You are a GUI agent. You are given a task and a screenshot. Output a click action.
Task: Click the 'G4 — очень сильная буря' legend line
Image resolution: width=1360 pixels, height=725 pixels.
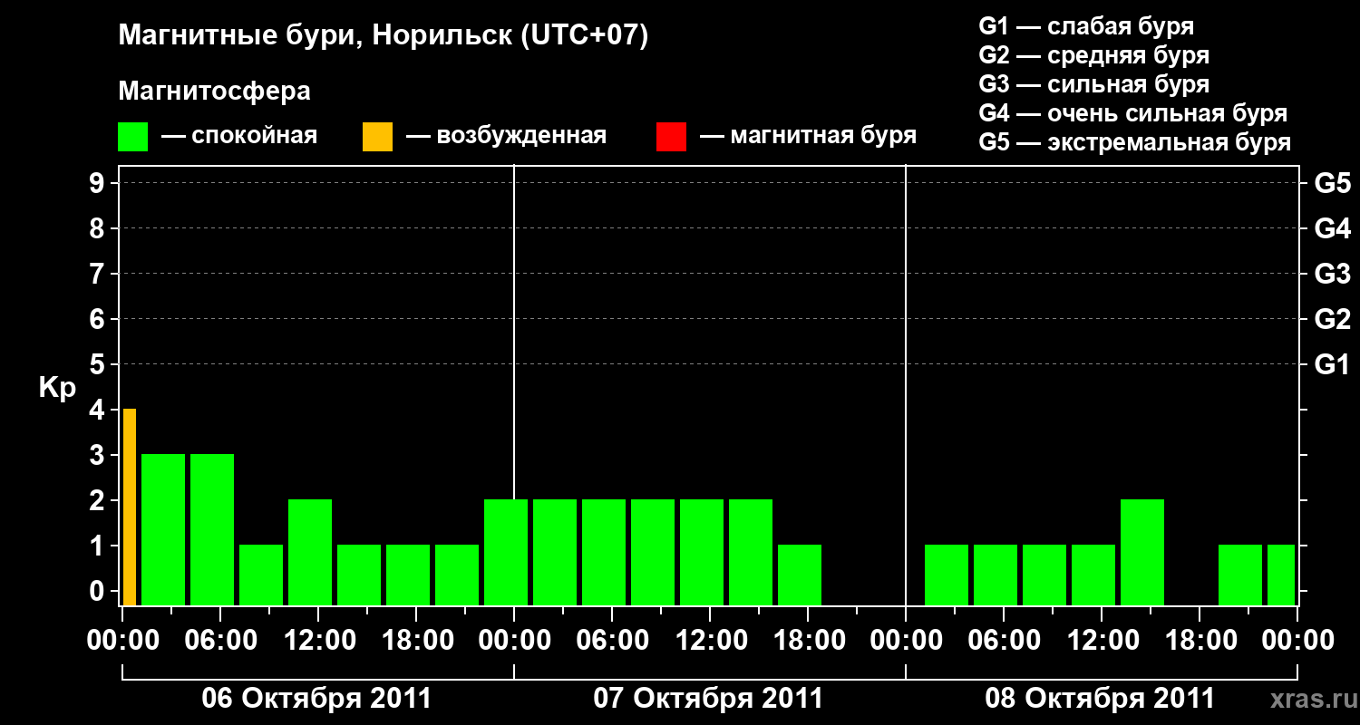[x=1132, y=113]
